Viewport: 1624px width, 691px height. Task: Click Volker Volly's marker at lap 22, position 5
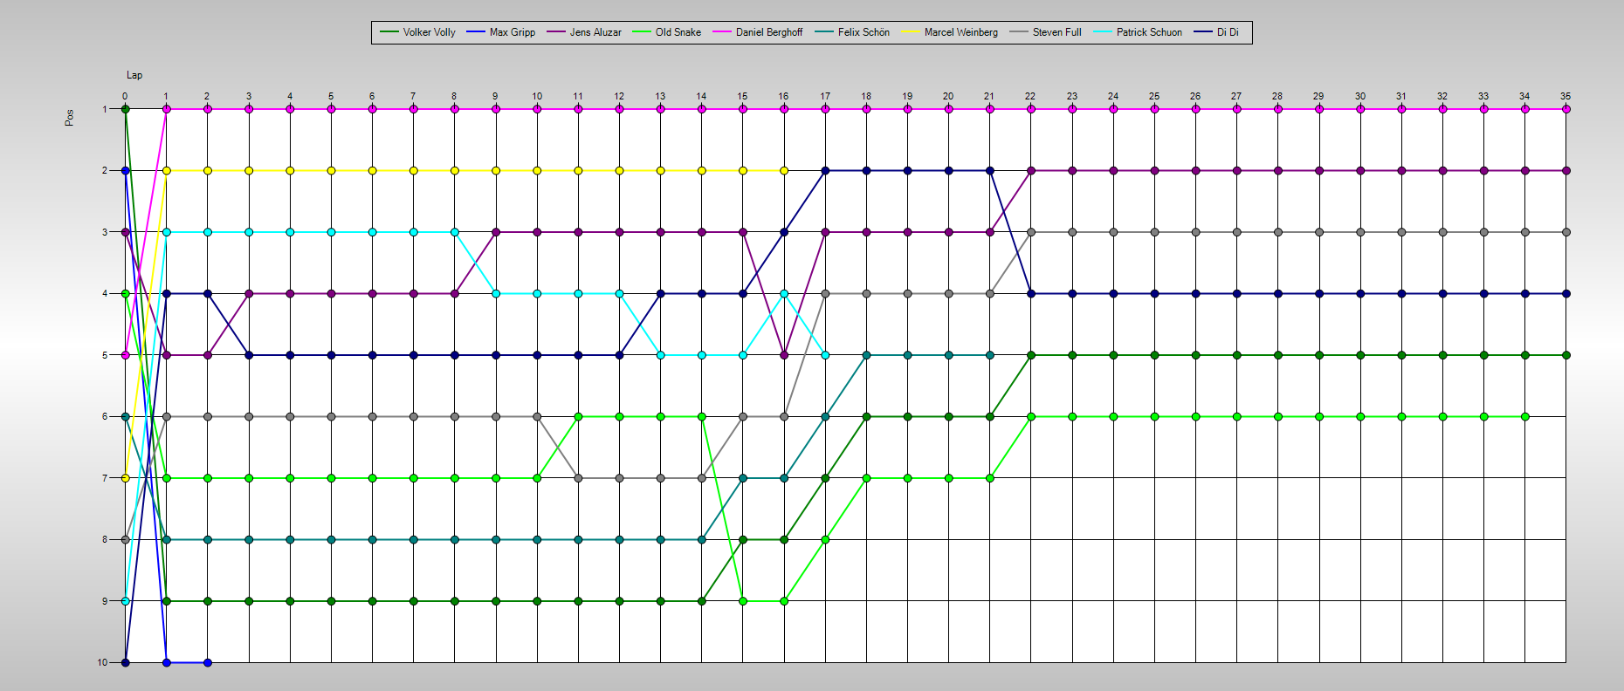coord(1031,355)
